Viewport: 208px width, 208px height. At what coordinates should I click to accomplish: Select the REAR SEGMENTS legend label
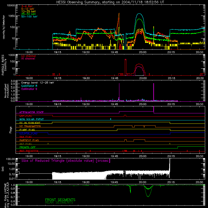click(59, 202)
